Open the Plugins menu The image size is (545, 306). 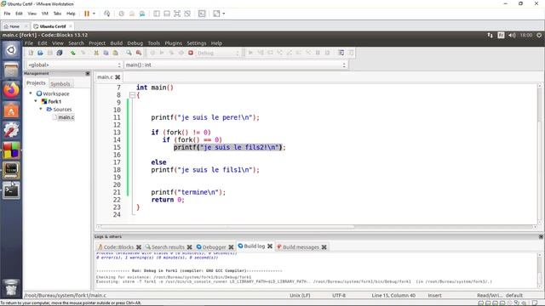click(174, 43)
